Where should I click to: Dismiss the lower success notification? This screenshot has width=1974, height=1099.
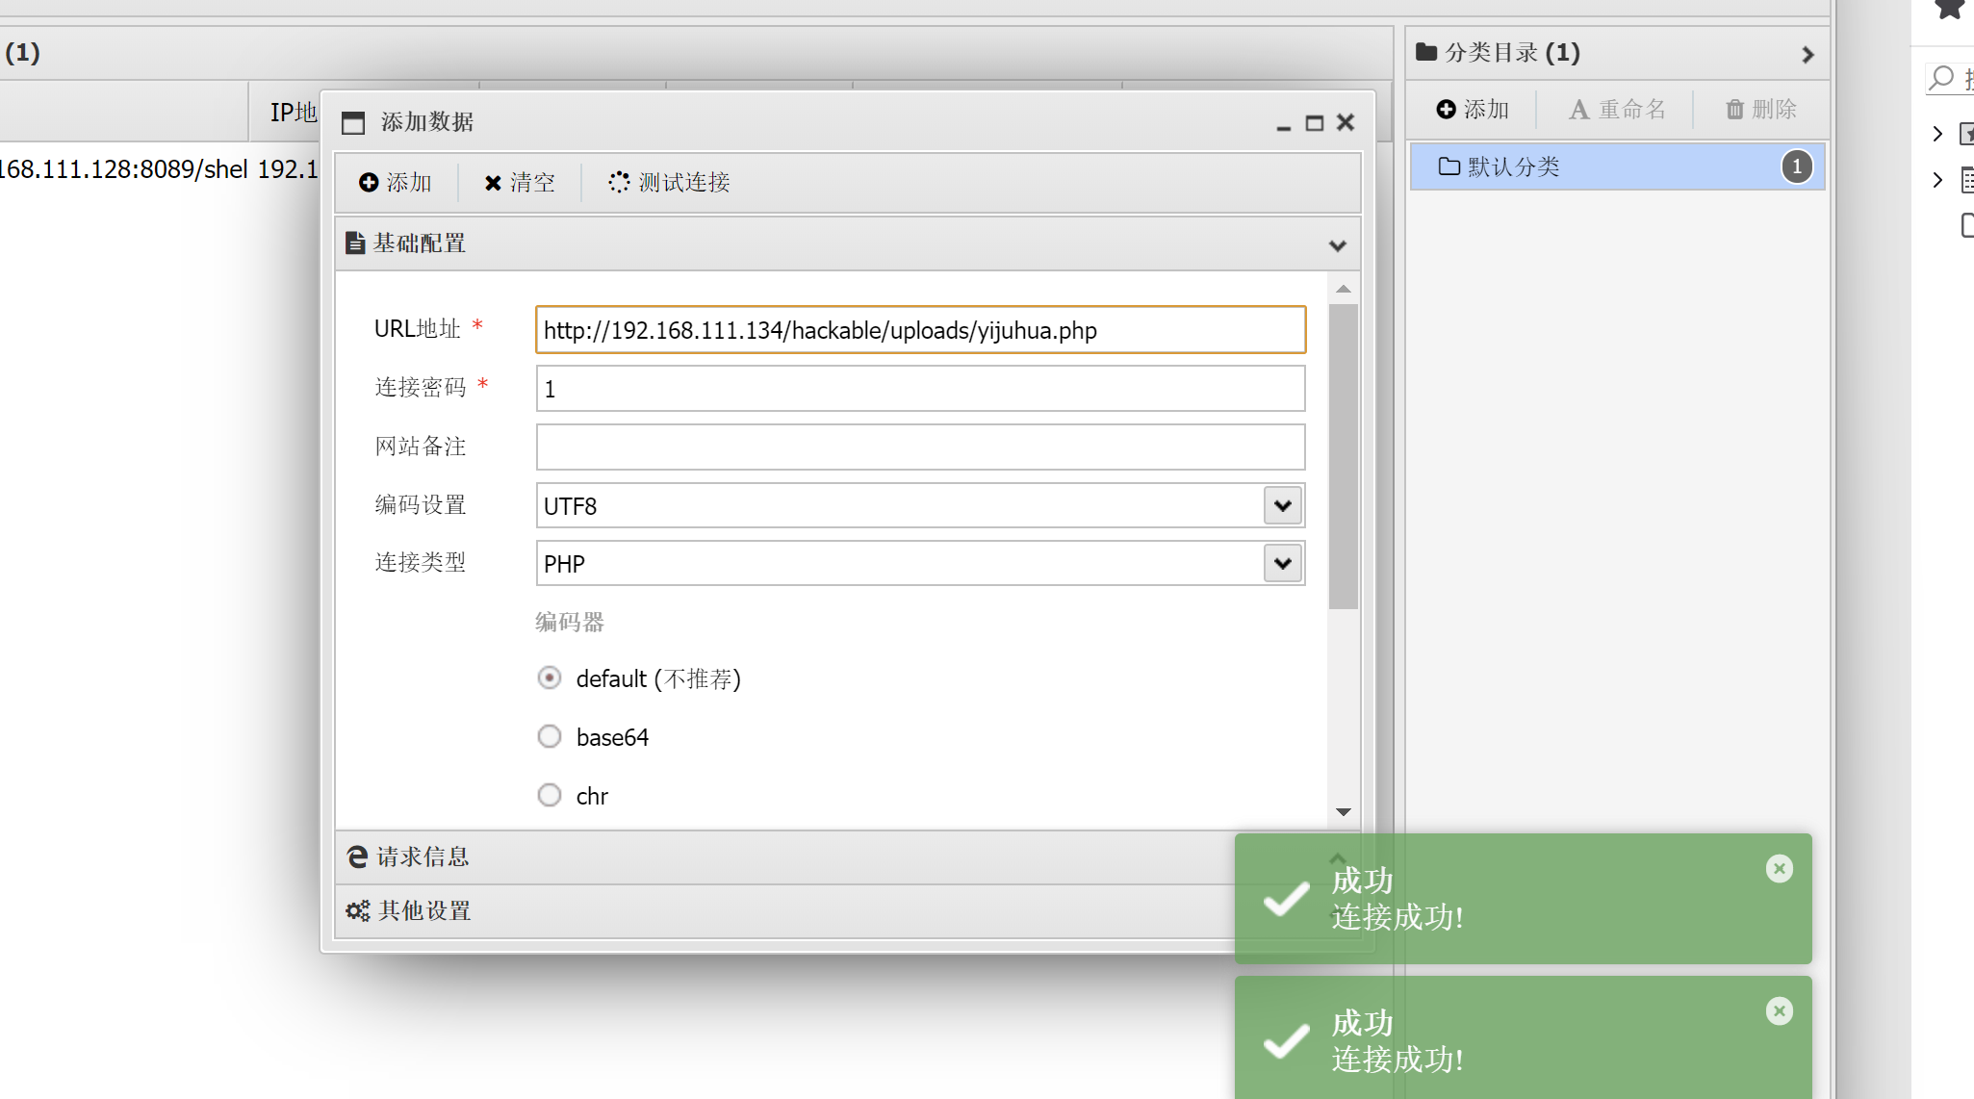tap(1779, 1010)
